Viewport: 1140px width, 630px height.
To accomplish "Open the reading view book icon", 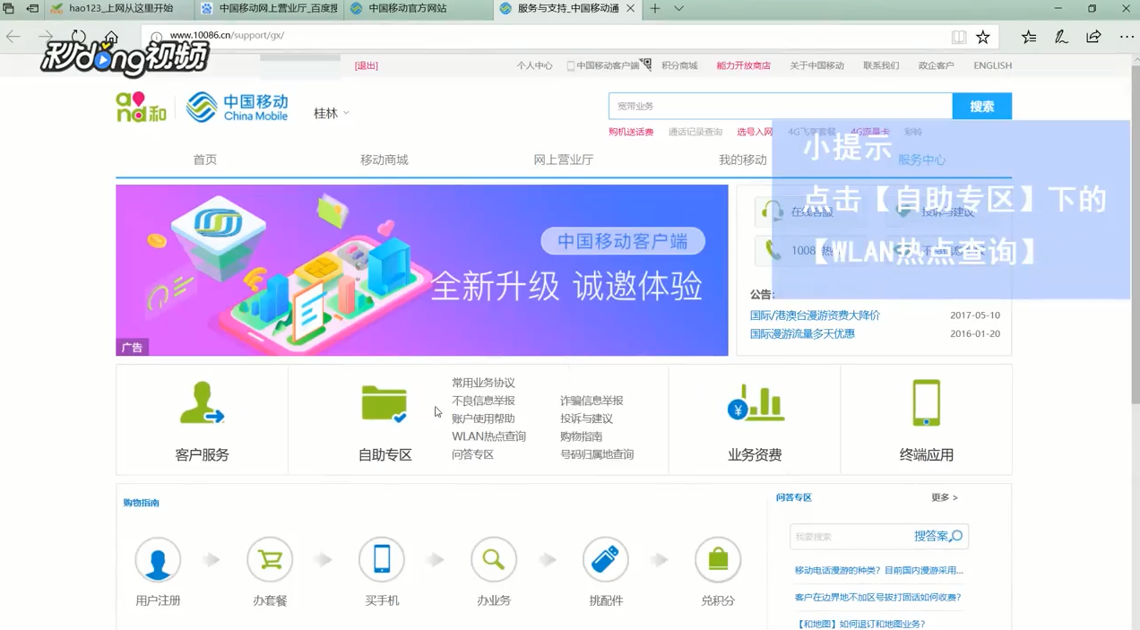I will tap(959, 37).
